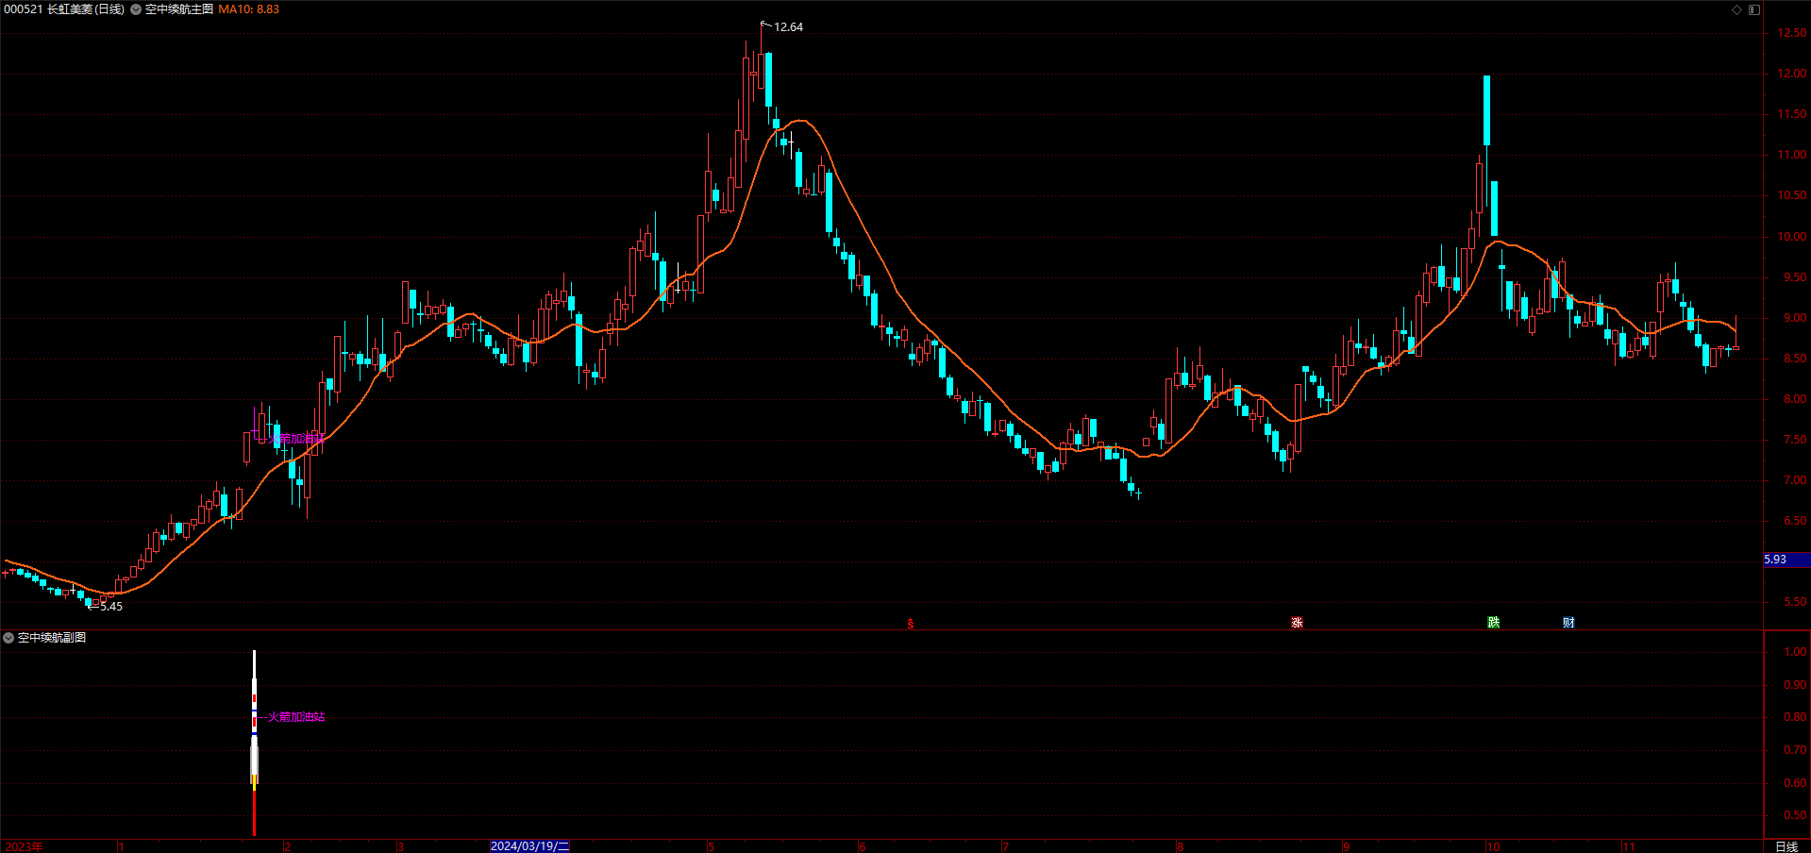
Task: Click the 火箭加油站 label in sub-chart
Action: (296, 717)
